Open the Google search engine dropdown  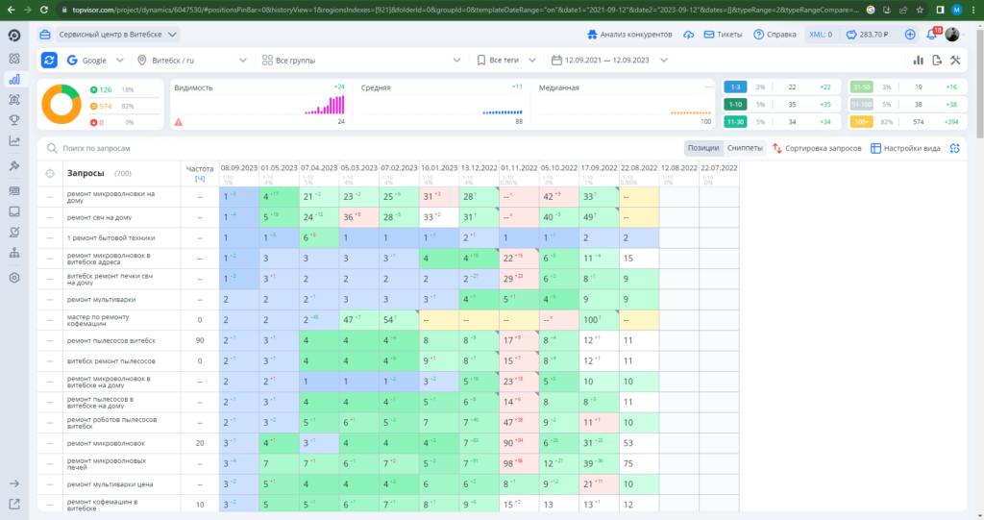point(95,61)
